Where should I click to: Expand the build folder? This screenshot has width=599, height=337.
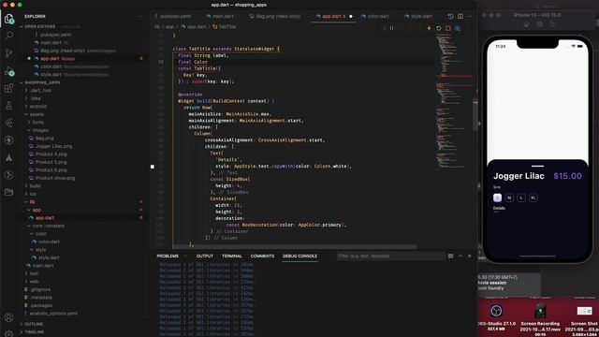[36, 185]
